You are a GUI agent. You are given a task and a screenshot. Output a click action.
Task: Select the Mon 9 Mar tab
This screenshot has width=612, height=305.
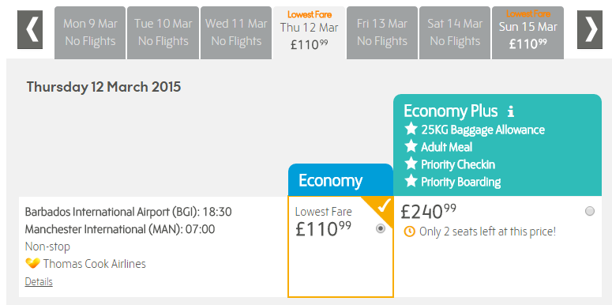[90, 33]
